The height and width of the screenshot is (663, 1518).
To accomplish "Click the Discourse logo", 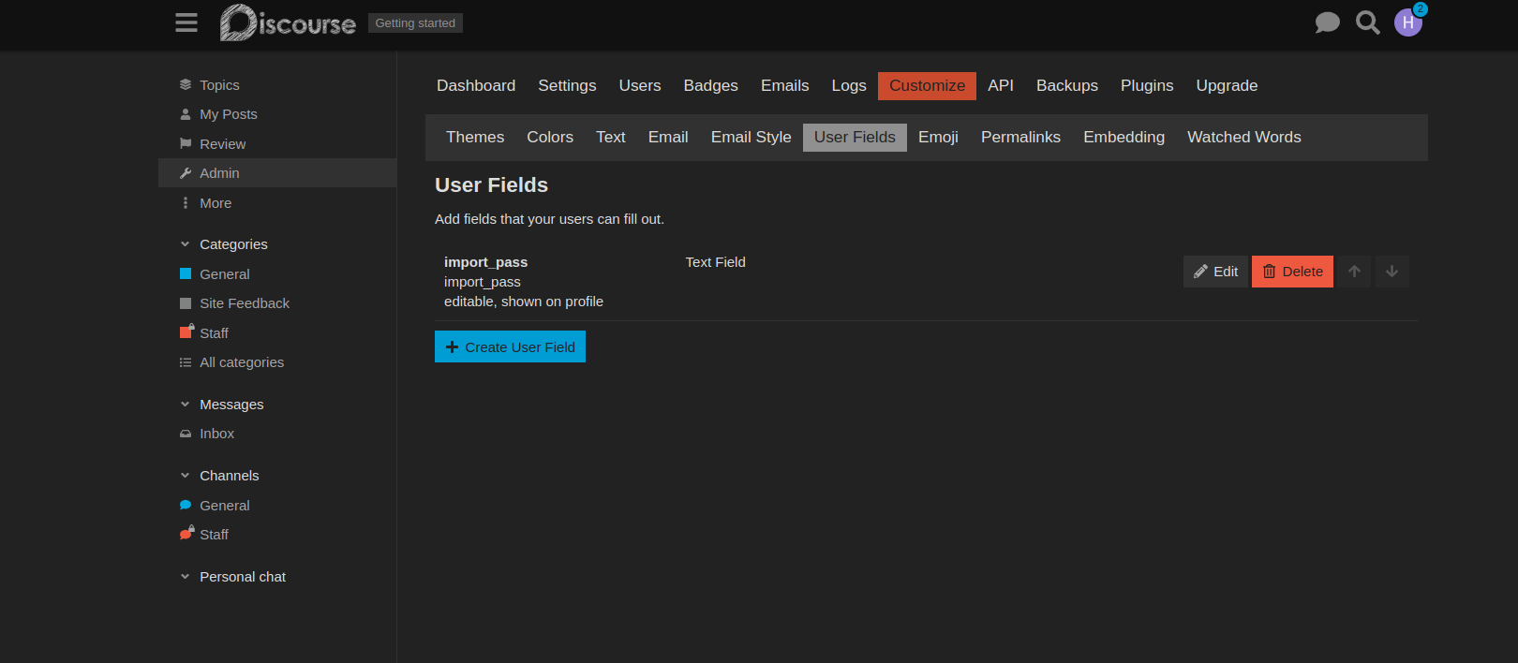I will click(x=288, y=22).
